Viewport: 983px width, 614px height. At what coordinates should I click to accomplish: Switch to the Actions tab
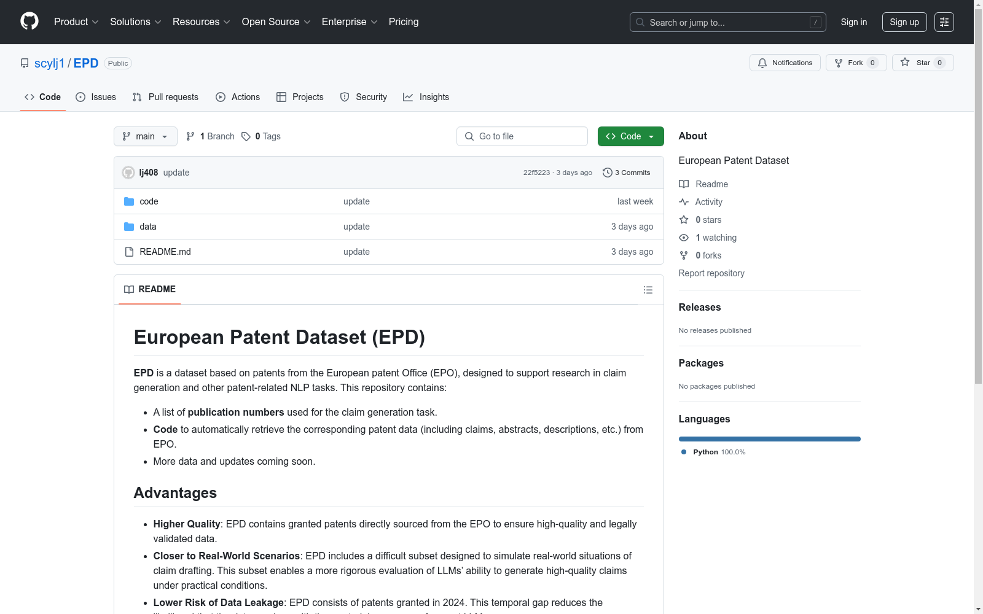(x=238, y=97)
